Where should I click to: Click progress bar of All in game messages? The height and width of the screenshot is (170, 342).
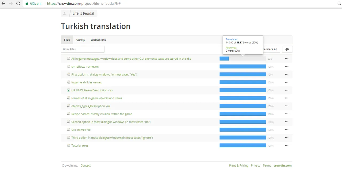click(x=243, y=59)
